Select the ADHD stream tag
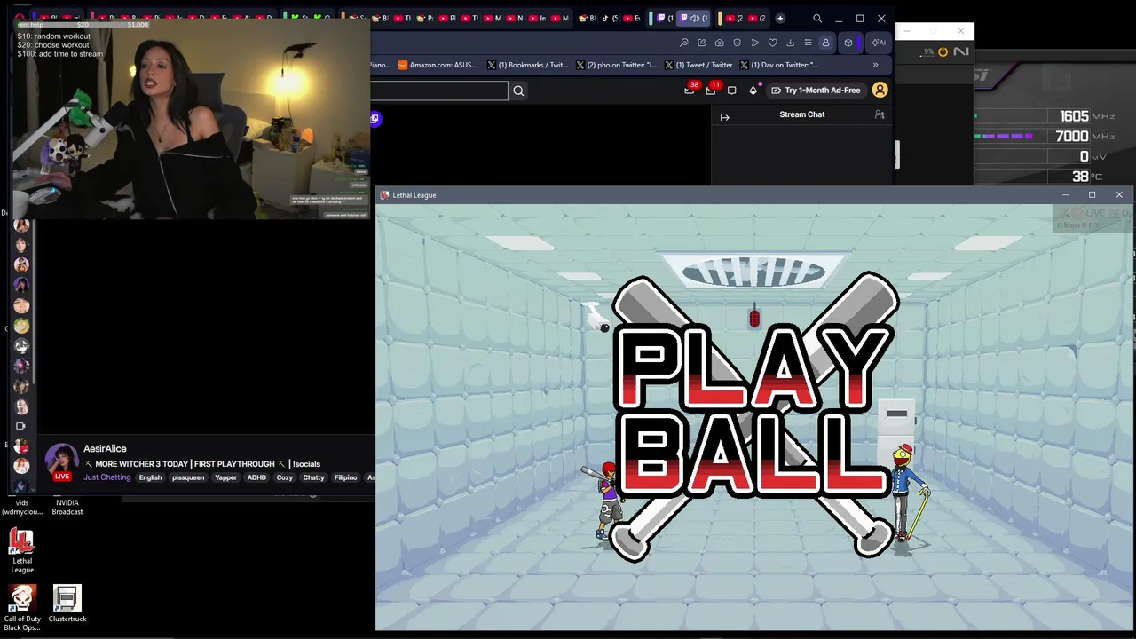Viewport: 1136px width, 639px height. coord(256,477)
